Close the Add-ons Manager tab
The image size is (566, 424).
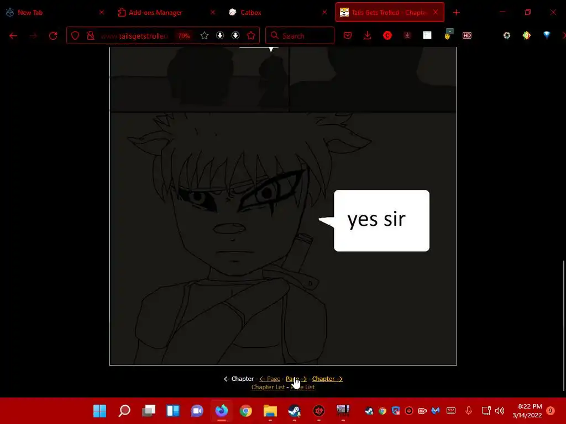point(213,12)
